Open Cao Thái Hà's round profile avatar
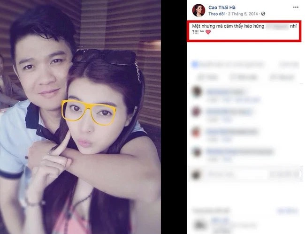305x234 pixels. 198,10
